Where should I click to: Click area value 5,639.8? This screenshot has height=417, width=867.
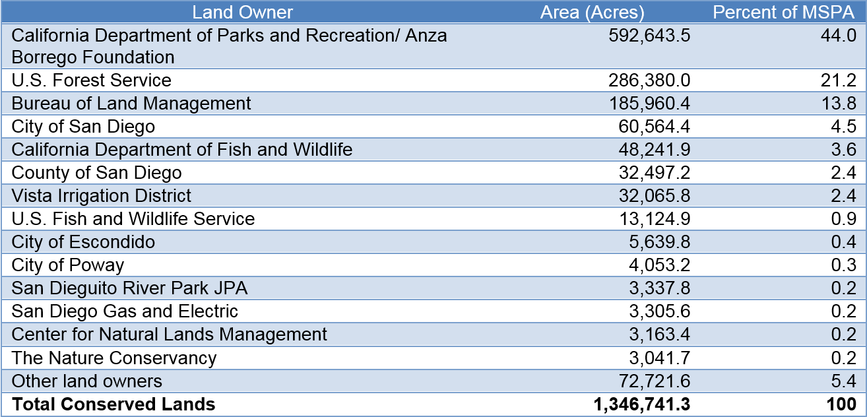pos(660,242)
